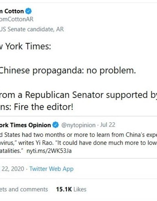Click the @nytopinion handle
The image size is (157, 201).
click(x=78, y=125)
